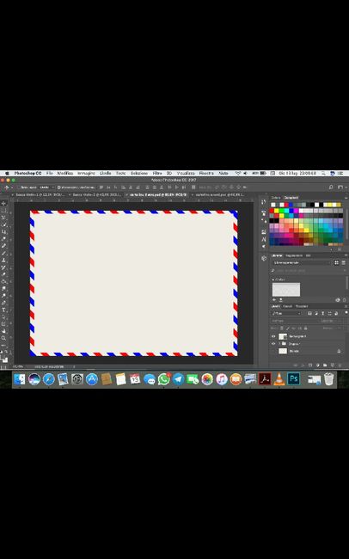Toggle lock all for the layer
Image resolution: width=349 pixels, height=559 pixels.
305,328
